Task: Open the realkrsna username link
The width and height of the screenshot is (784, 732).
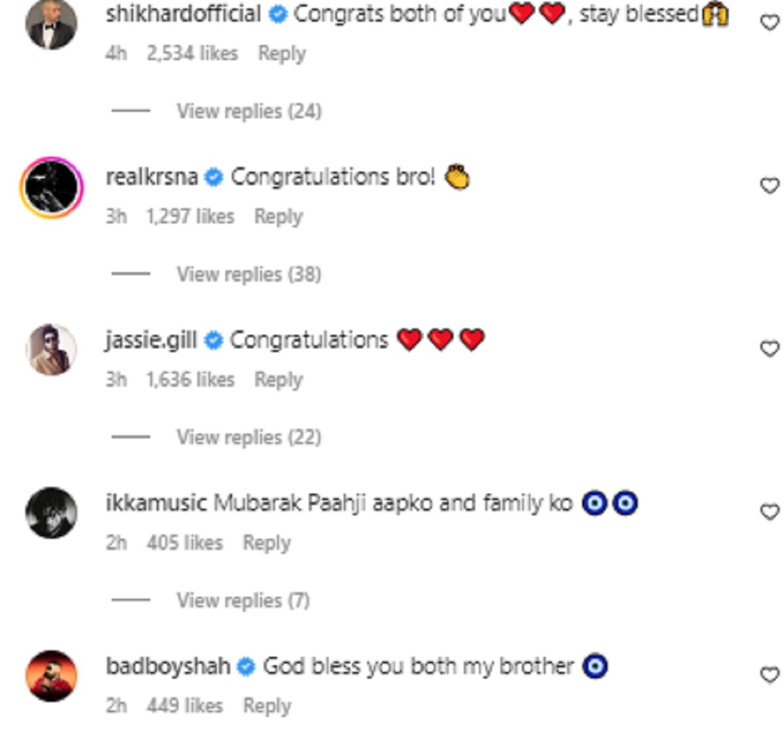Action: point(152,177)
